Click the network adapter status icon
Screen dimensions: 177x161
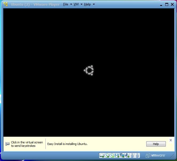(x=122, y=155)
